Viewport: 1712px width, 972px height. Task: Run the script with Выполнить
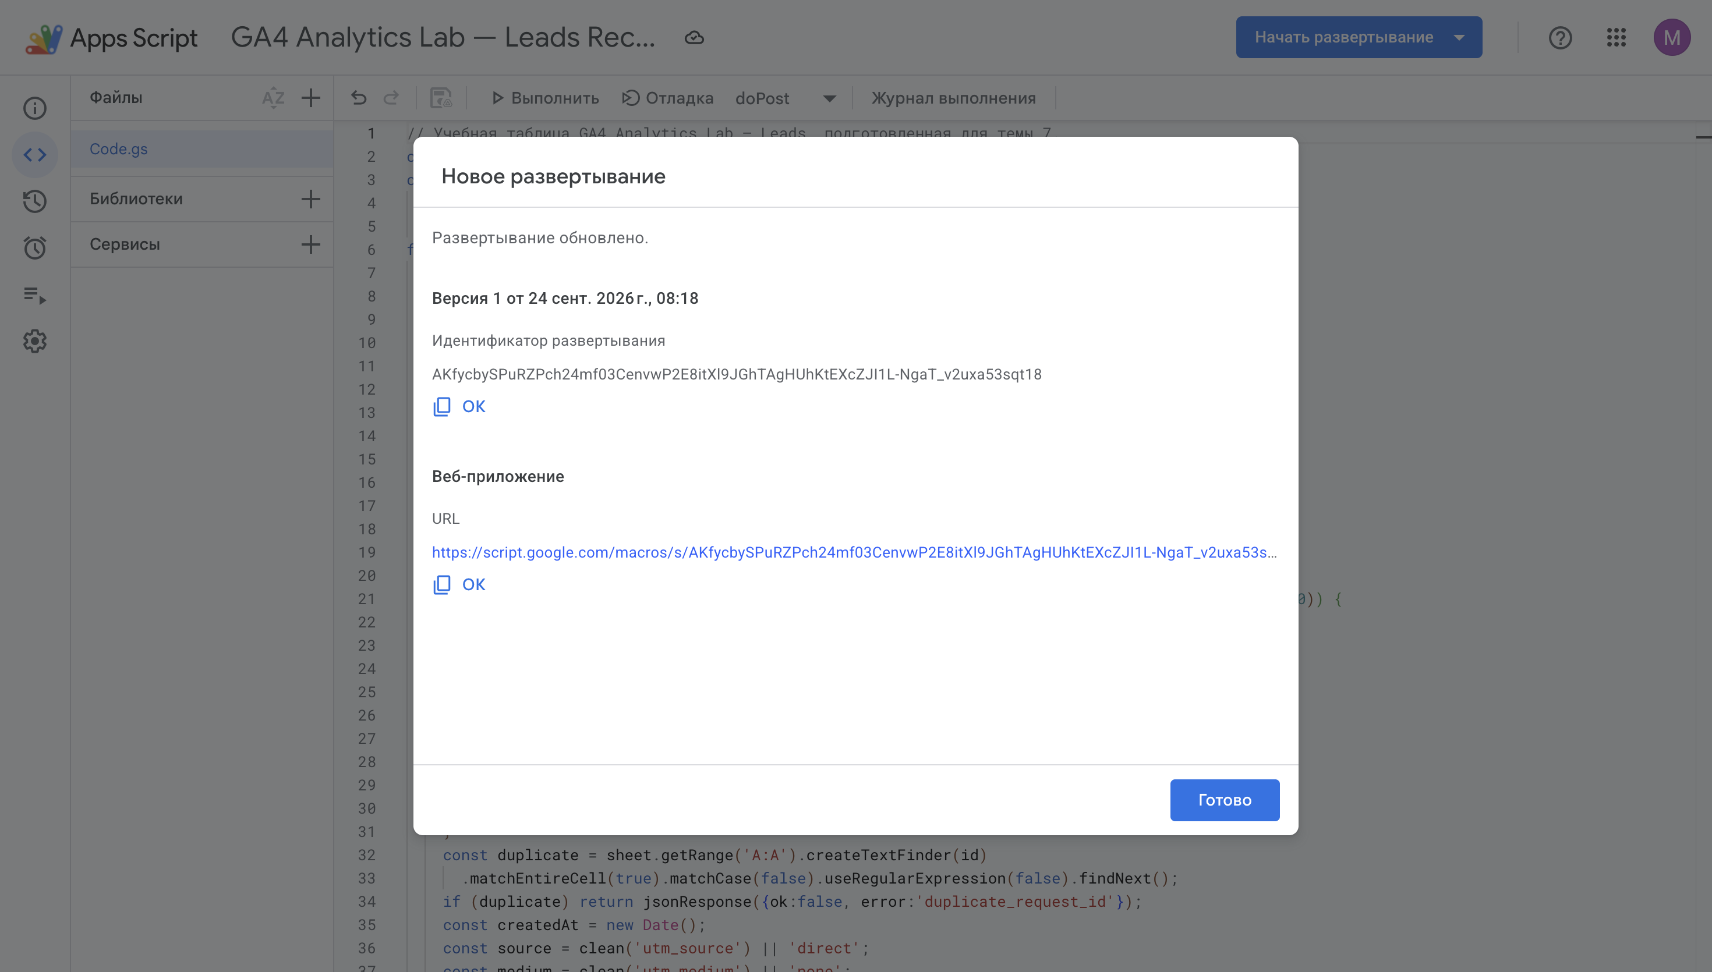point(545,98)
